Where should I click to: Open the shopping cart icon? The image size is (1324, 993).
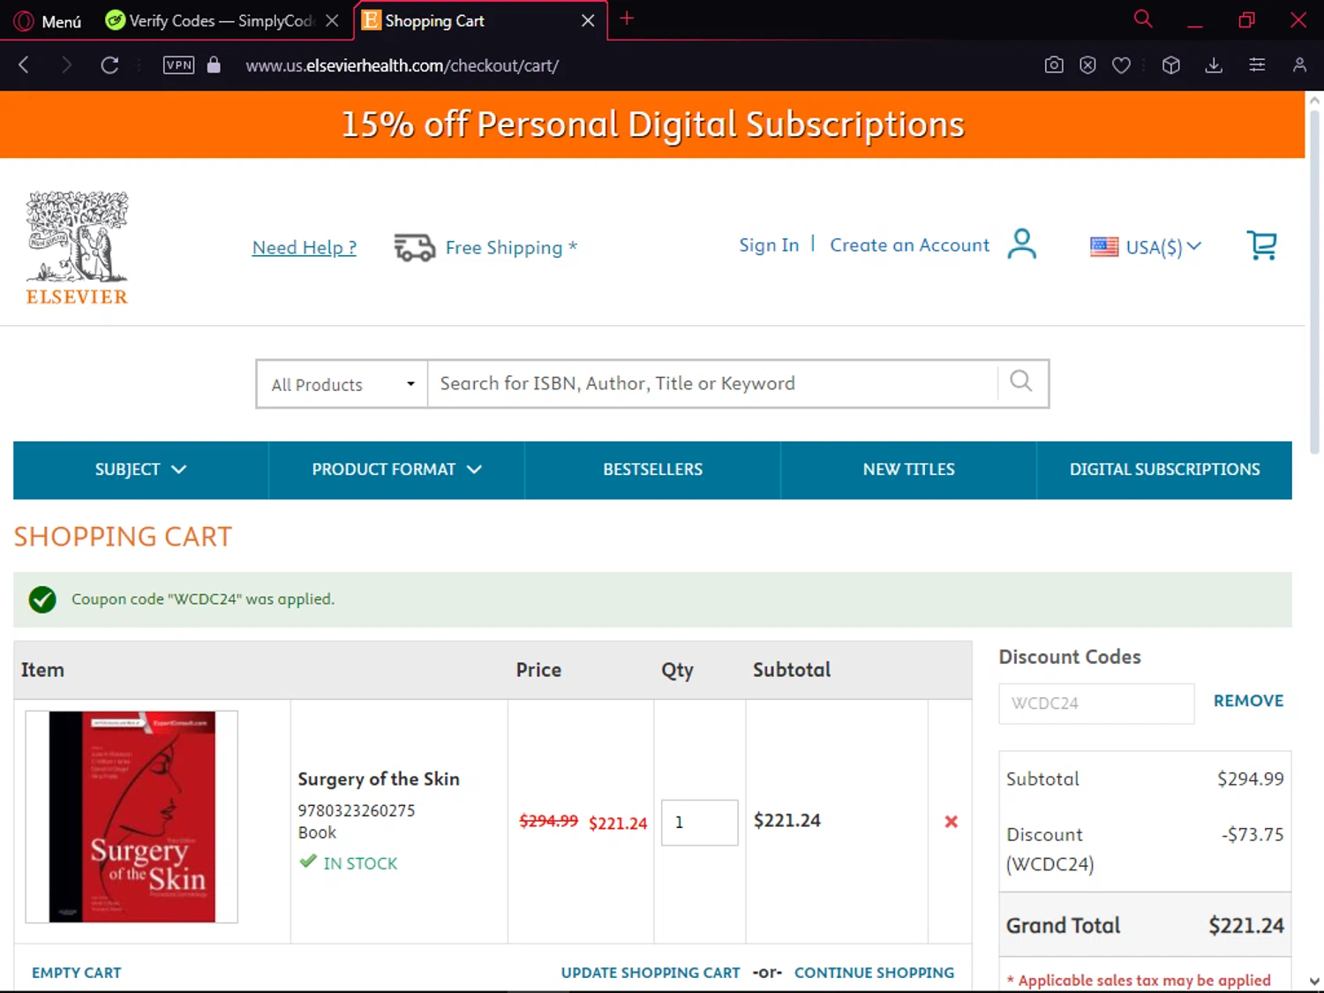(x=1262, y=244)
